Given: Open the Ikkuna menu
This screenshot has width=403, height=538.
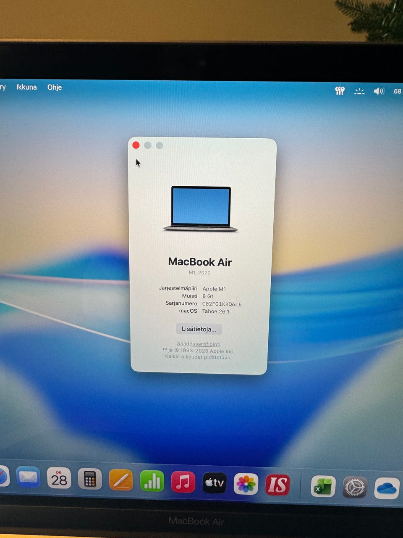Looking at the screenshot, I should pos(26,87).
